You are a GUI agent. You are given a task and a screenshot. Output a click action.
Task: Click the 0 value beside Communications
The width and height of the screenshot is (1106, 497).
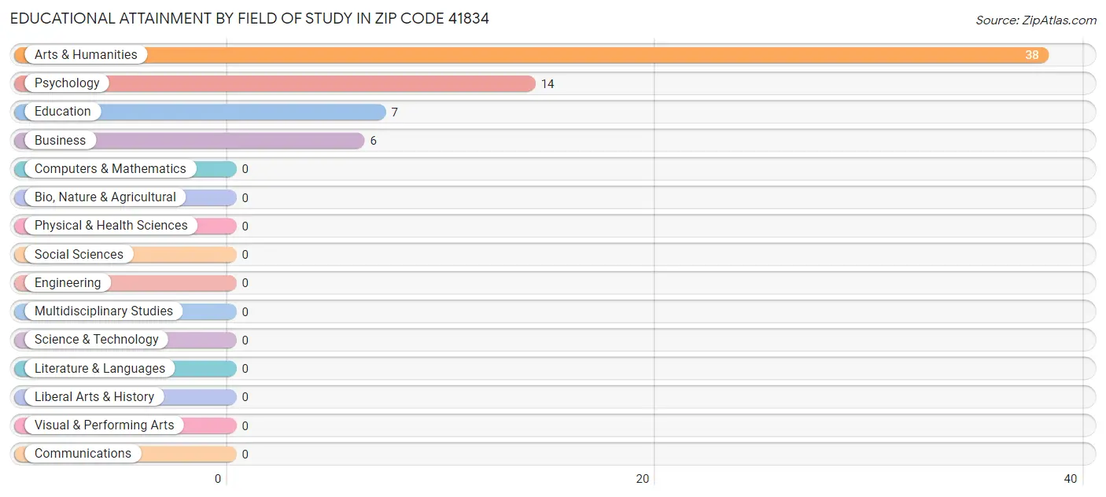pos(245,455)
